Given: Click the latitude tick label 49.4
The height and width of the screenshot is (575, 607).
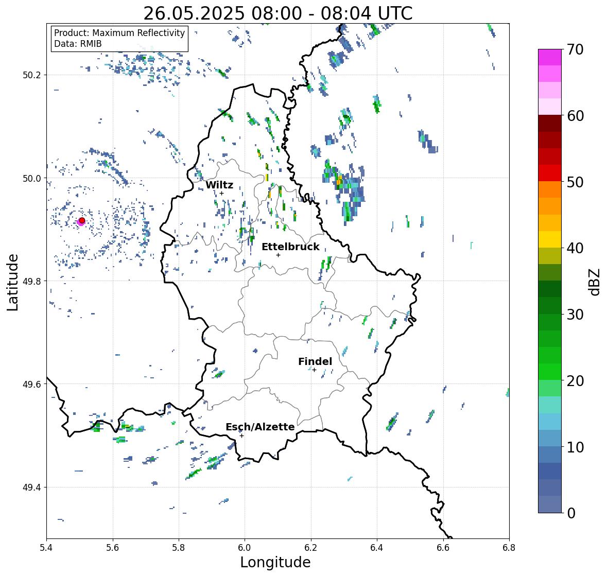Looking at the screenshot, I should pos(32,487).
